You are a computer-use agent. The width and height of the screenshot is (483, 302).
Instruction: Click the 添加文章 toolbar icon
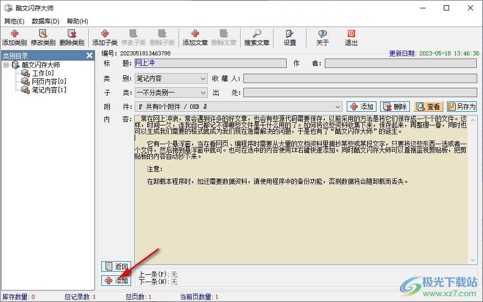click(x=195, y=38)
